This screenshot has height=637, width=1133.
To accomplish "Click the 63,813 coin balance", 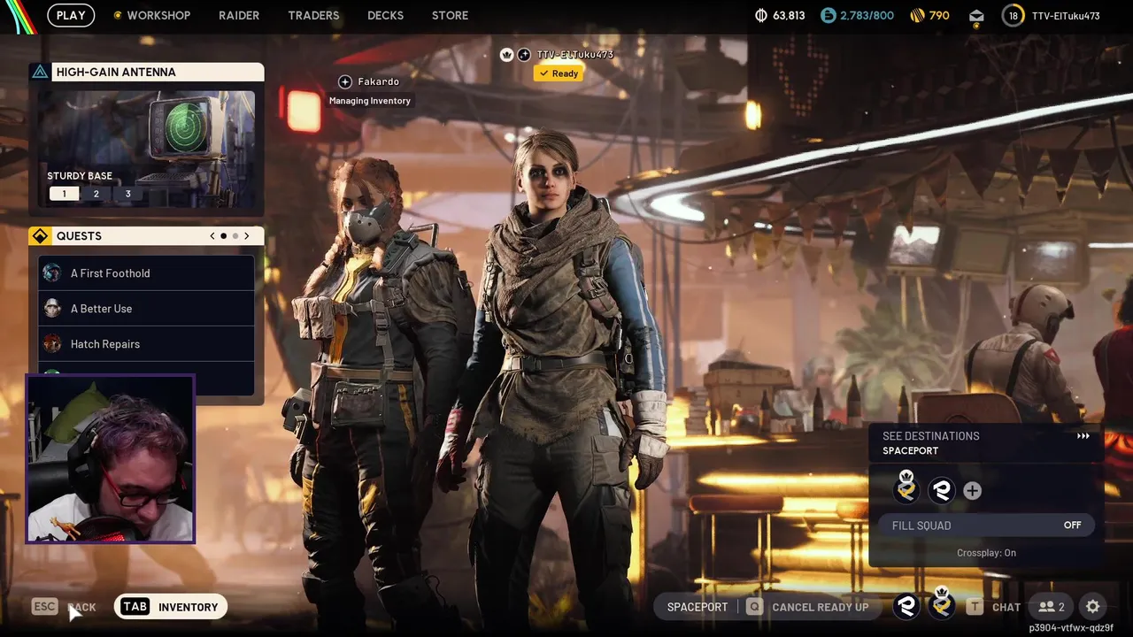I will pos(789,15).
